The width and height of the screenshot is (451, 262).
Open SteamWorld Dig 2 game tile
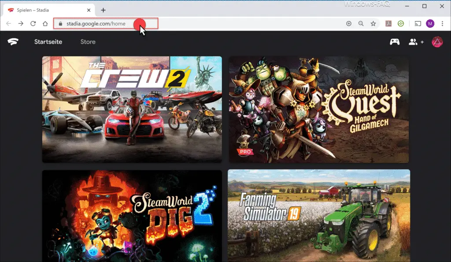click(132, 216)
